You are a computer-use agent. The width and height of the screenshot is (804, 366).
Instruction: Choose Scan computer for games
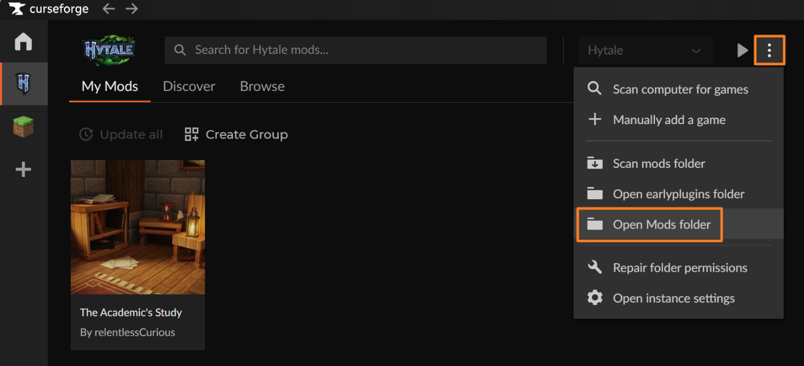pyautogui.click(x=679, y=89)
